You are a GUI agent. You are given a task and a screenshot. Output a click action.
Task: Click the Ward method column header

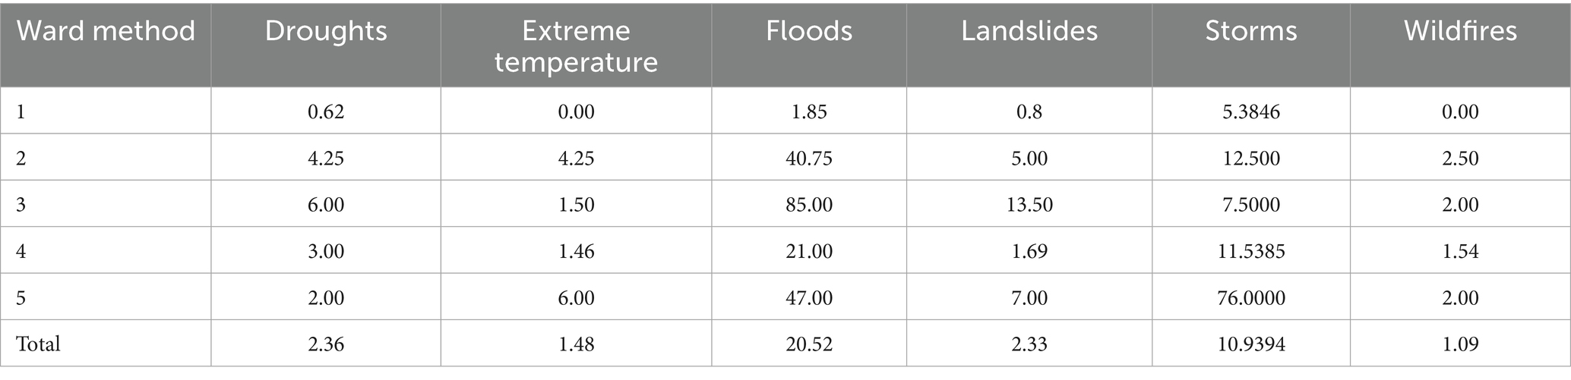point(106,31)
